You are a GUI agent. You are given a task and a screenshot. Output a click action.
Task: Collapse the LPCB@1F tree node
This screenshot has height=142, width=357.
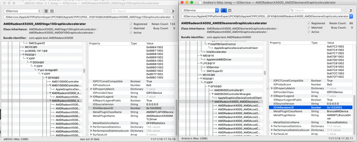[x=201, y=63]
